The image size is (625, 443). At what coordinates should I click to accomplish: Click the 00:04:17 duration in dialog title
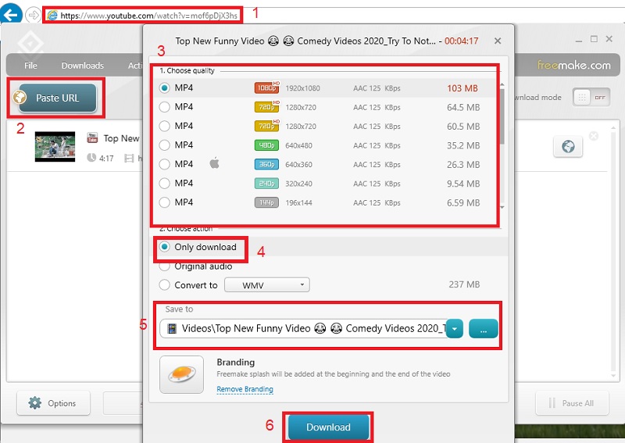(x=461, y=41)
